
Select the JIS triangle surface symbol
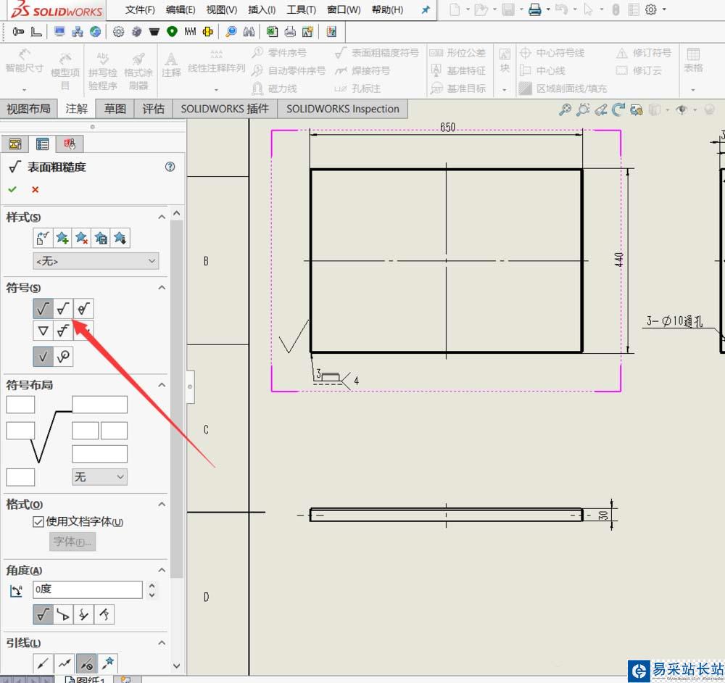pyautogui.click(x=43, y=331)
